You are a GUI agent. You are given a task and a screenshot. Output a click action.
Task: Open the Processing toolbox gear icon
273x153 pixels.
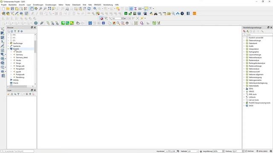click(131, 8)
